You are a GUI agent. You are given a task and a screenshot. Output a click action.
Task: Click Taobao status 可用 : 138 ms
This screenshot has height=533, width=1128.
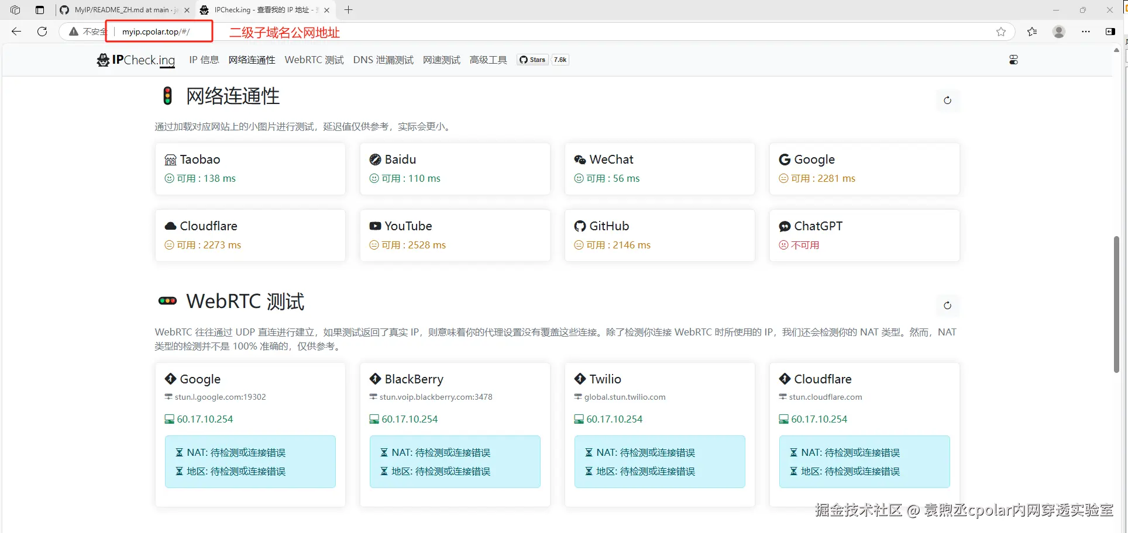[x=200, y=178]
